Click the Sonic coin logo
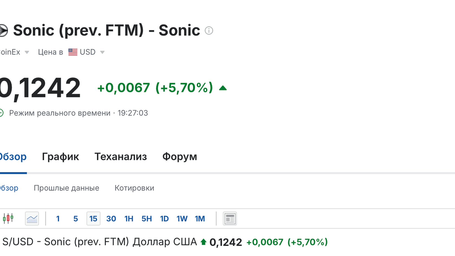 click(4, 30)
